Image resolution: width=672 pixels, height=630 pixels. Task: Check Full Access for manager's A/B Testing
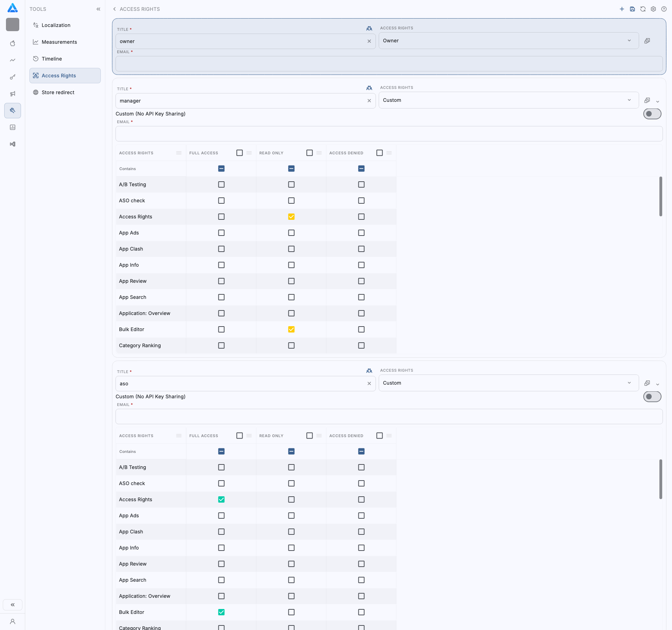221,184
